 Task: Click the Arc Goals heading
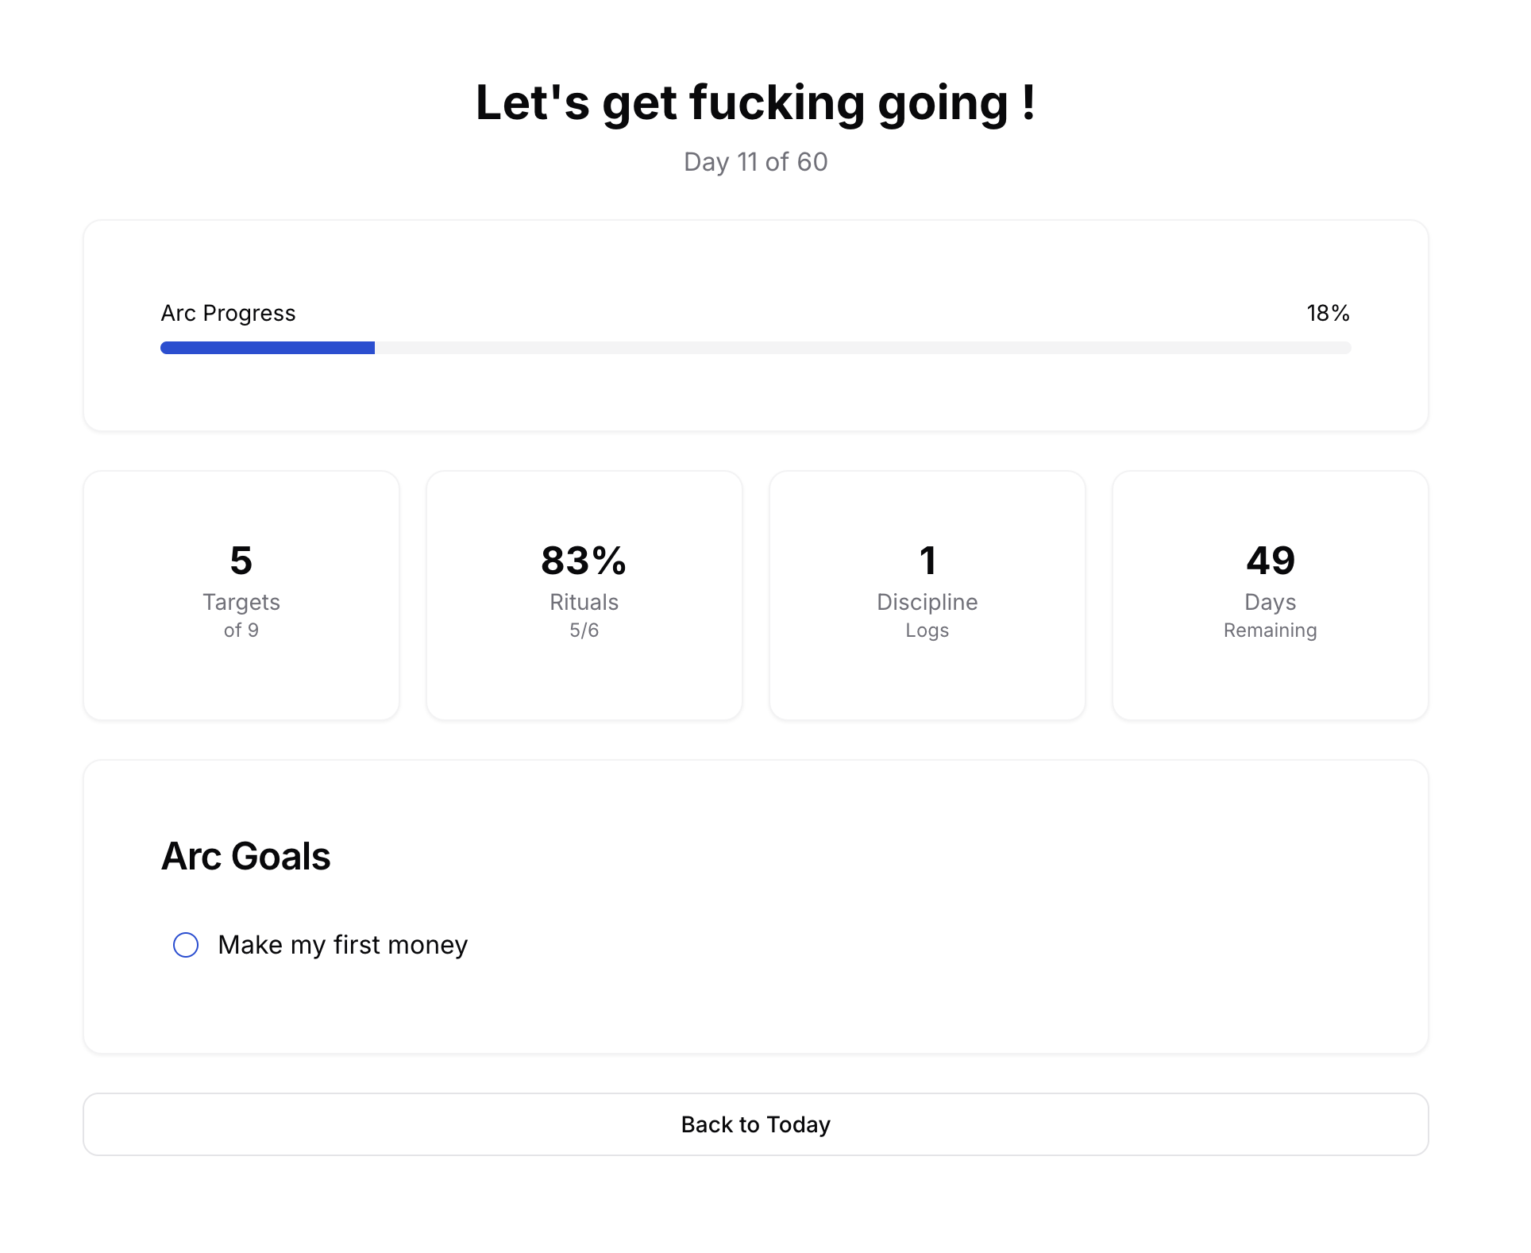[x=246, y=856]
